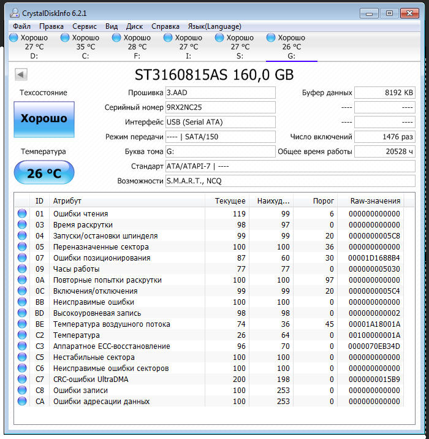The width and height of the screenshot is (429, 439).
Task: Click status orb for attribute BE
Action: (x=22, y=324)
